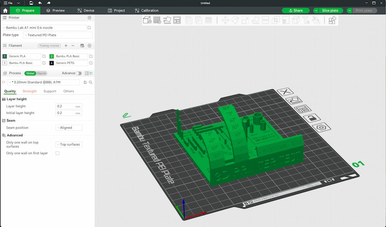Edit the Generic PETG filament preset
Screen dimensions: 386x227
(x=91, y=63)
